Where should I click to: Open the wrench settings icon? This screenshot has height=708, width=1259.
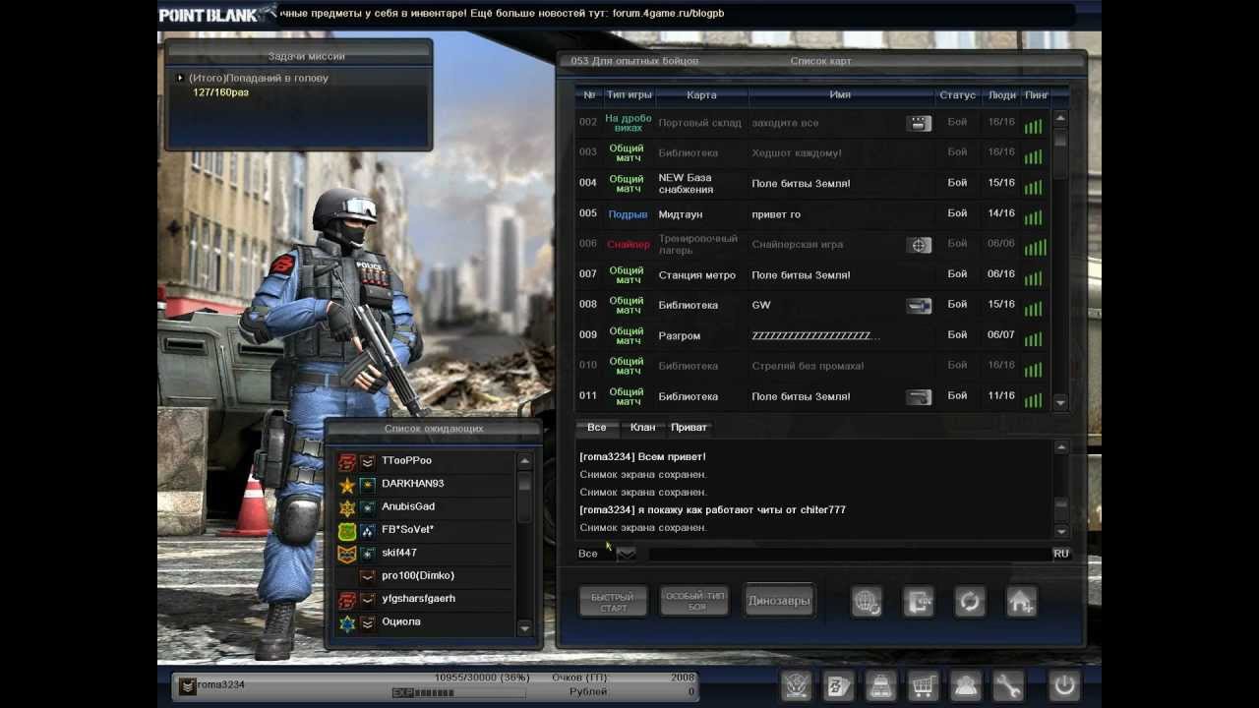pos(1007,685)
